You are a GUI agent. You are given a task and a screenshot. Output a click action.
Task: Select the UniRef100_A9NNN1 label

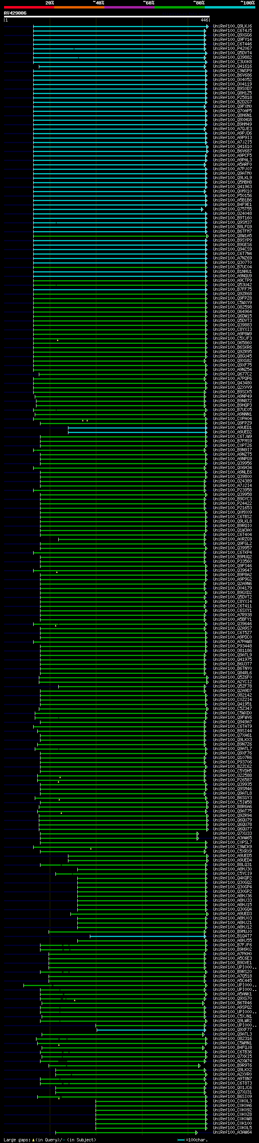click(x=232, y=414)
